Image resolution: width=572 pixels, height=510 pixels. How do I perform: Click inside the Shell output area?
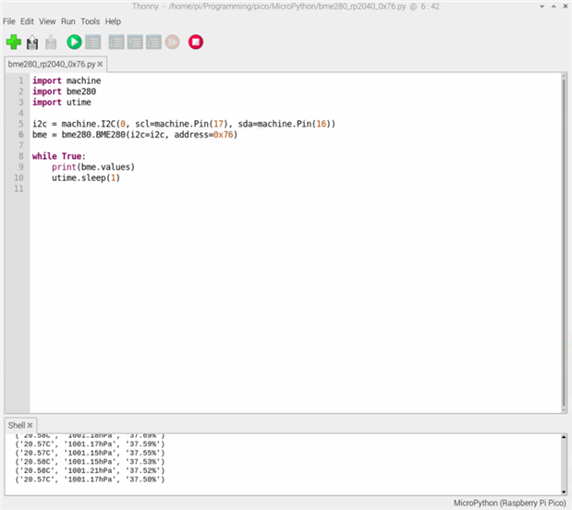(x=277, y=460)
